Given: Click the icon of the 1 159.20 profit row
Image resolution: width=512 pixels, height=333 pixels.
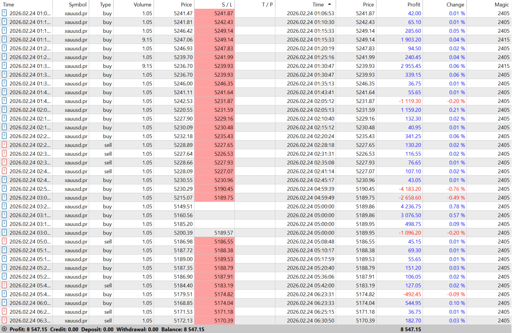Looking at the screenshot, I should (4, 110).
